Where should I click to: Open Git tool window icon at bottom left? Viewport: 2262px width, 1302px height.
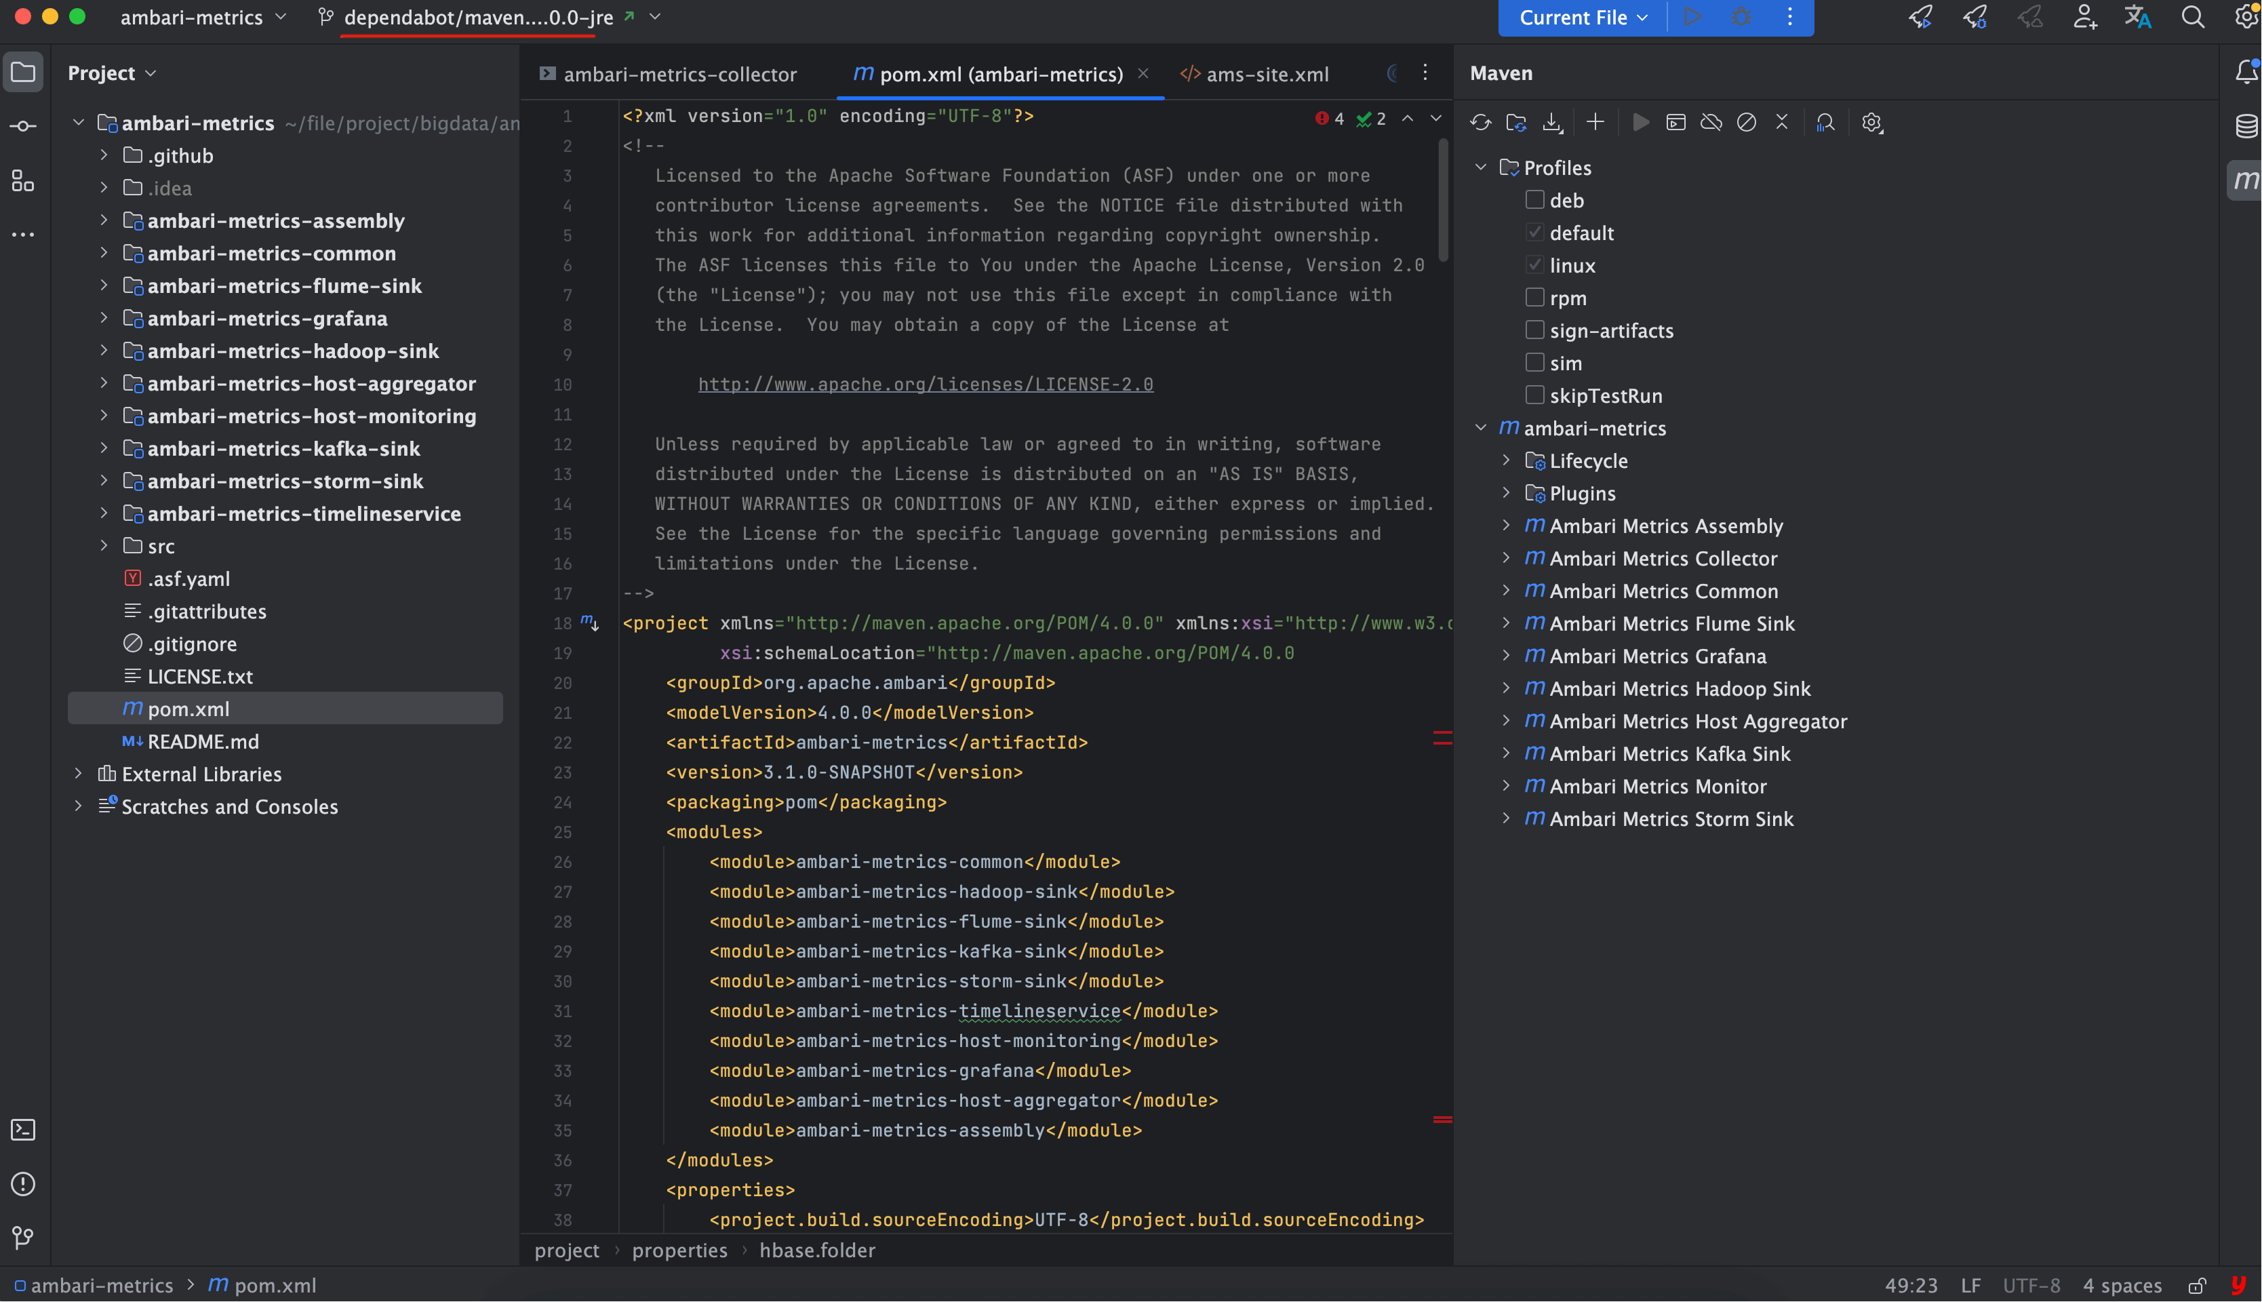click(23, 1238)
